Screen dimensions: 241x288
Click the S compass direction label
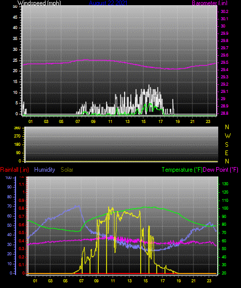pos(227,145)
